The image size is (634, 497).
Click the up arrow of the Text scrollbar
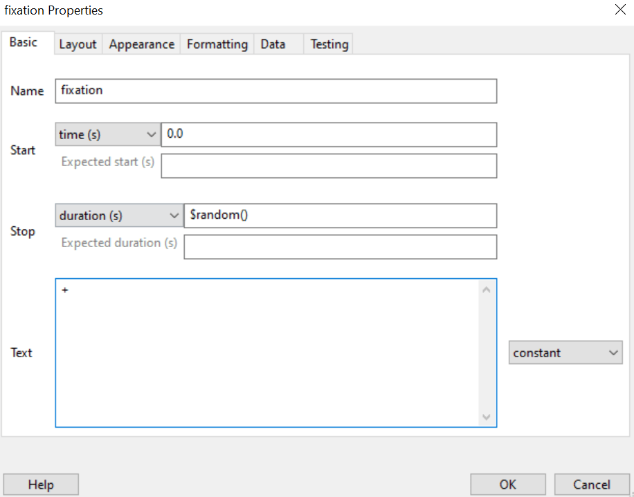487,289
